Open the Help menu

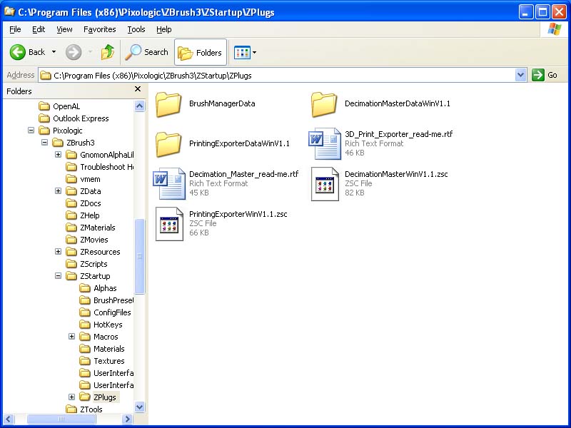click(164, 29)
